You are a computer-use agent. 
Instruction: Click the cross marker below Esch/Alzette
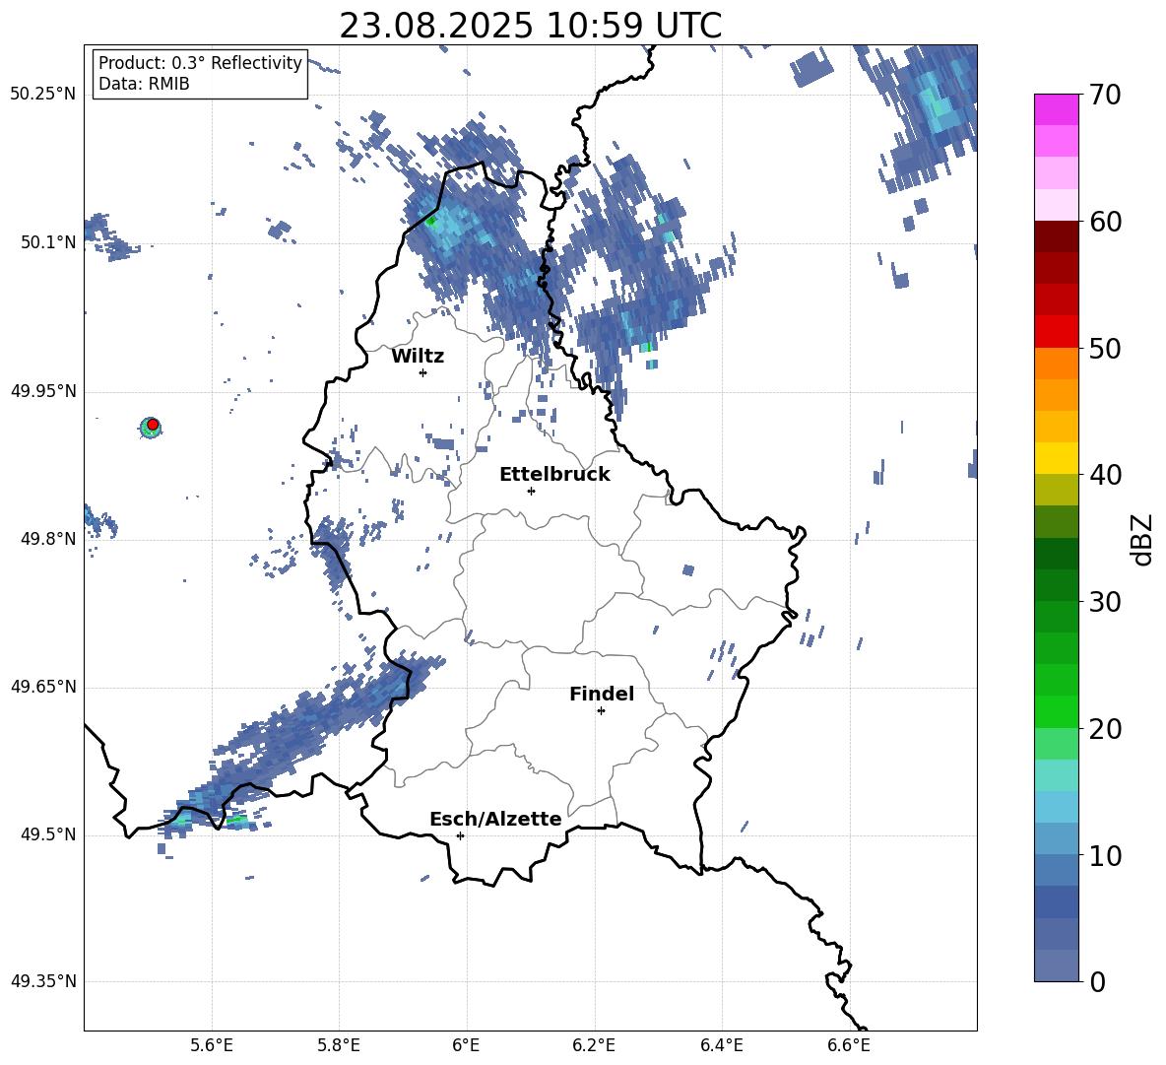[460, 835]
